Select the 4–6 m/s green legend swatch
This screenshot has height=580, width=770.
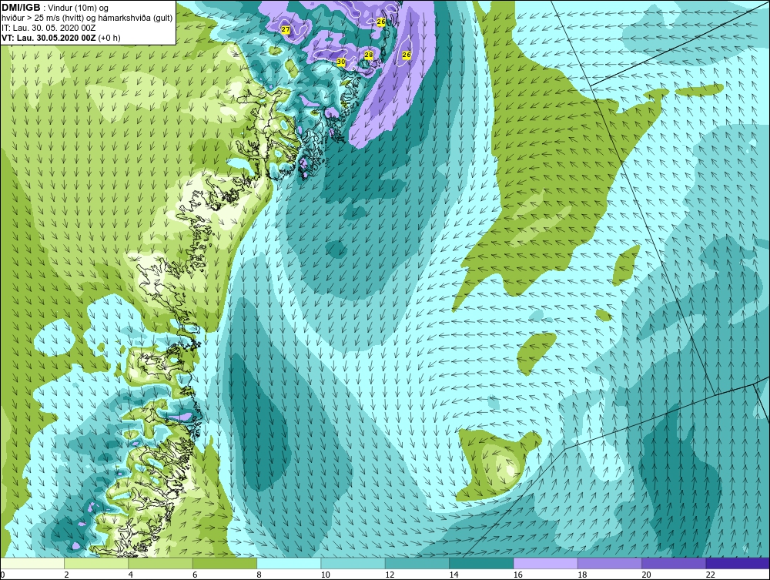pos(161,563)
